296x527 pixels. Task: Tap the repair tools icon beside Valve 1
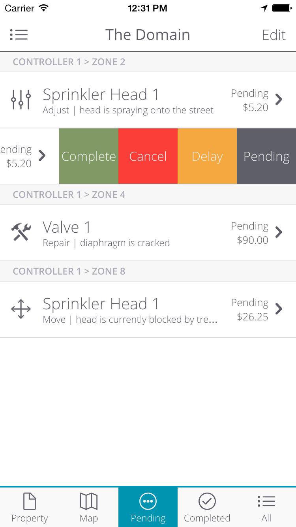[x=21, y=232]
